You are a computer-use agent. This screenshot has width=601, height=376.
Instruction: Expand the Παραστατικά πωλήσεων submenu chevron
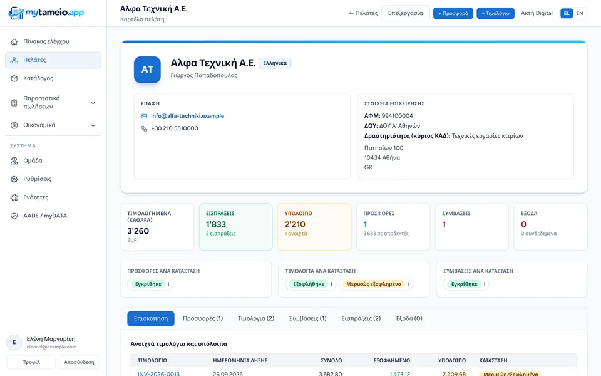click(x=93, y=103)
